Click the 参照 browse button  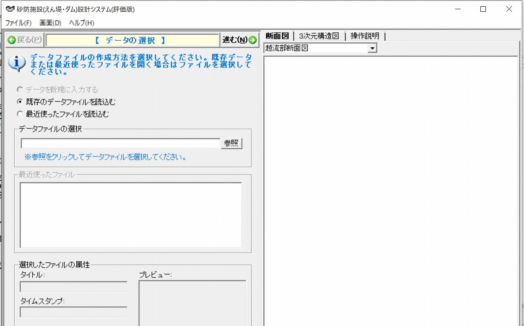[x=231, y=143]
